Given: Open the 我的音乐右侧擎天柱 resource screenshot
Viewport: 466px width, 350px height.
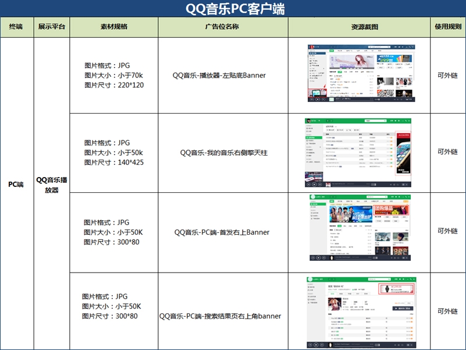Looking at the screenshot, I should pos(358,153).
